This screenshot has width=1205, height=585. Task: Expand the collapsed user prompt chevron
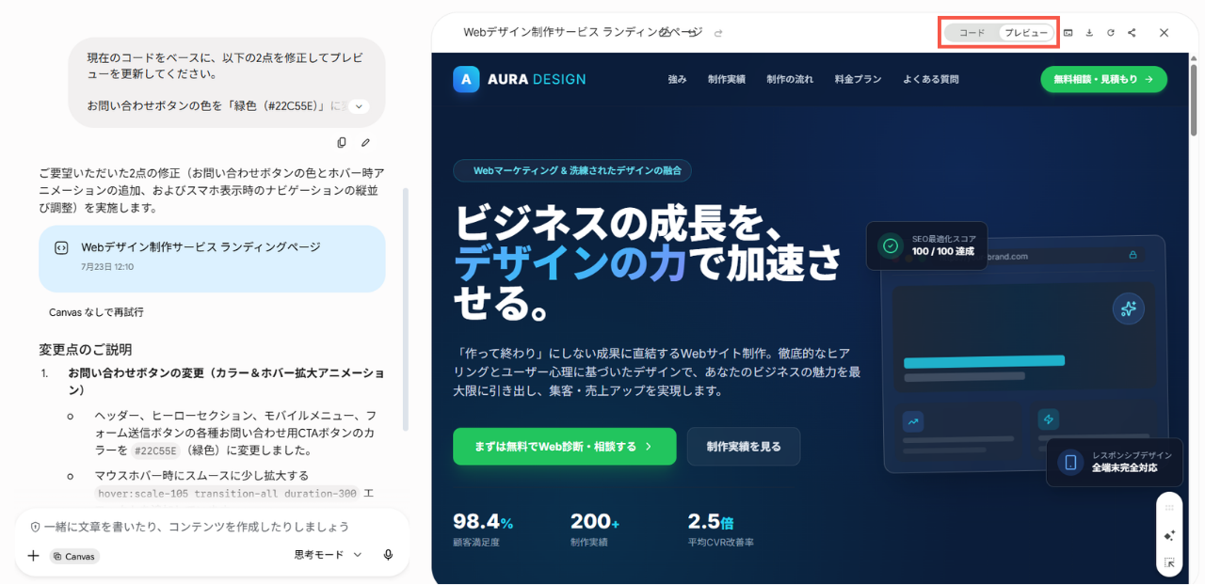[x=359, y=107]
